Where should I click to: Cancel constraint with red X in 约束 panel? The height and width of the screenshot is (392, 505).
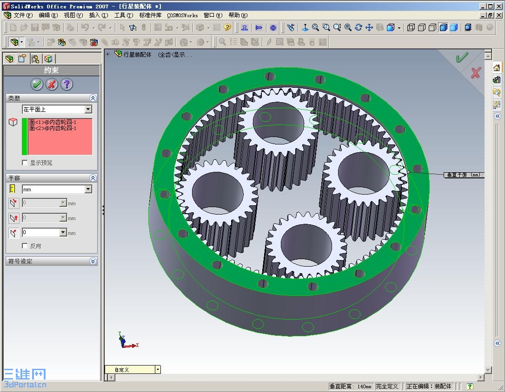click(x=52, y=85)
